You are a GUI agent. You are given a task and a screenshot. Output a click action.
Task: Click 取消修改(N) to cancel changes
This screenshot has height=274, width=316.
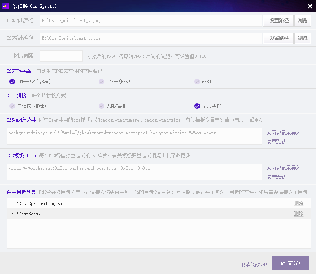[254, 265]
